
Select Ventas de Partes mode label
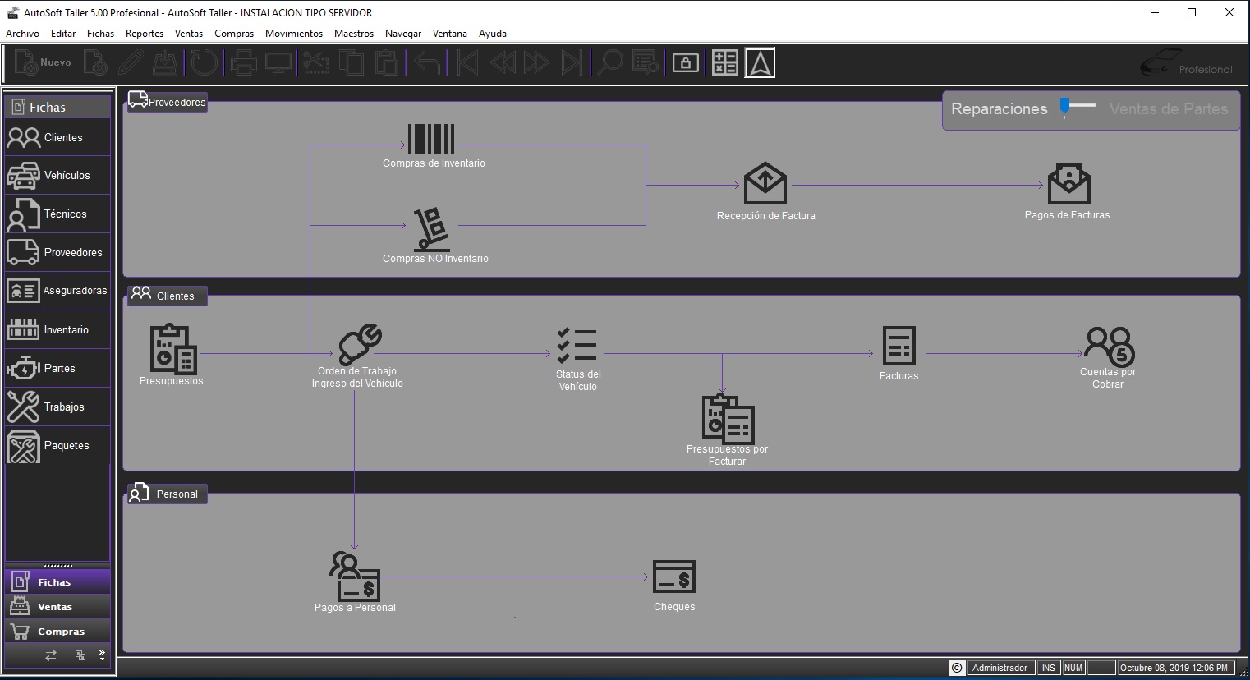1169,108
